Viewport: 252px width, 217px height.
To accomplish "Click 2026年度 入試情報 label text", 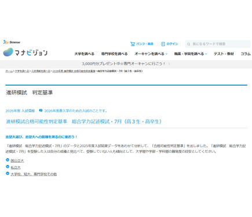I will pyautogui.click(x=20, y=111).
